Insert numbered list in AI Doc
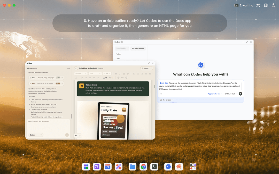This screenshot has width=279, height=174. 82,78
